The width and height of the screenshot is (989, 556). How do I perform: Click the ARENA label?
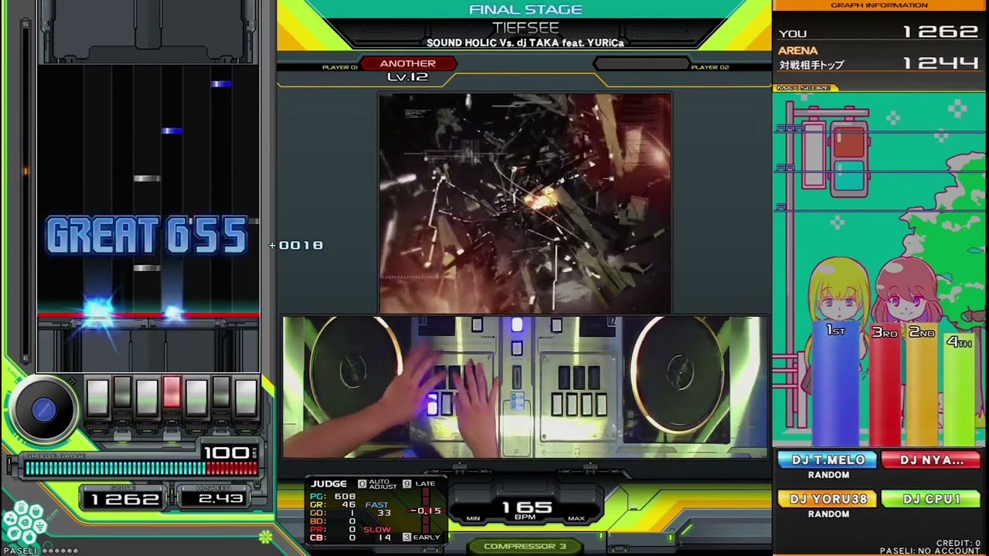click(x=797, y=51)
